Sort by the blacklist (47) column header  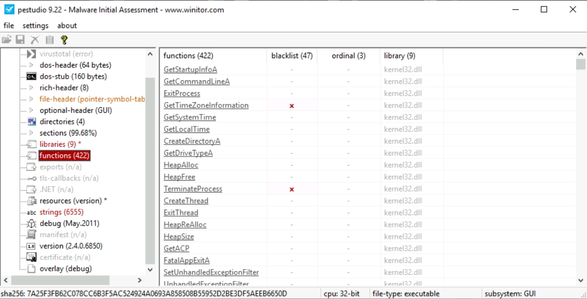tap(292, 56)
